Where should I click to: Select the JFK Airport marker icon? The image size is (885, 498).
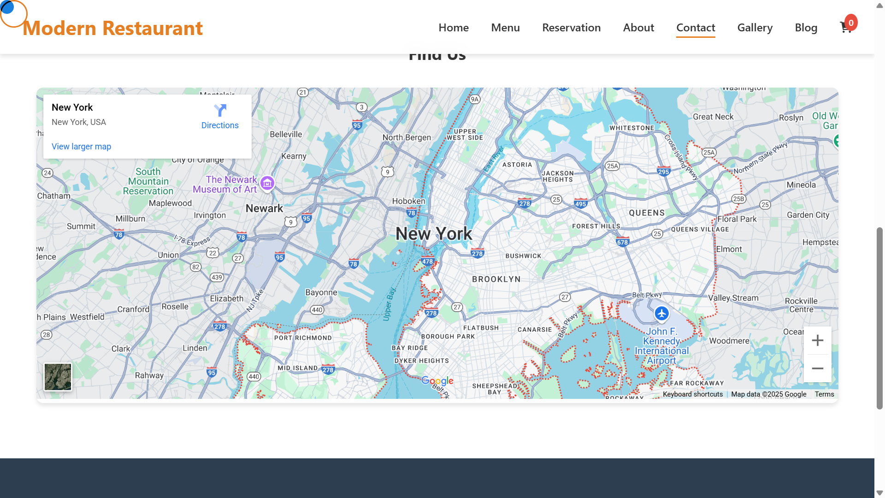pyautogui.click(x=661, y=314)
